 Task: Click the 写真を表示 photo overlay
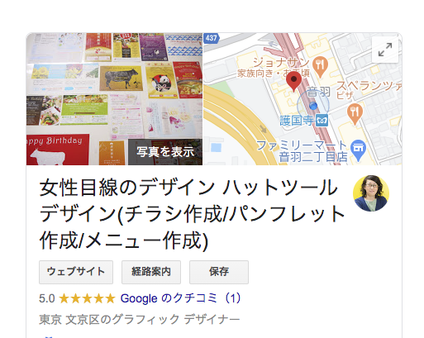click(x=165, y=152)
